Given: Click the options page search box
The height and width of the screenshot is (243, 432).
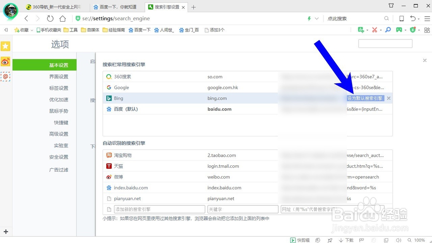Looking at the screenshot, I should 385,44.
